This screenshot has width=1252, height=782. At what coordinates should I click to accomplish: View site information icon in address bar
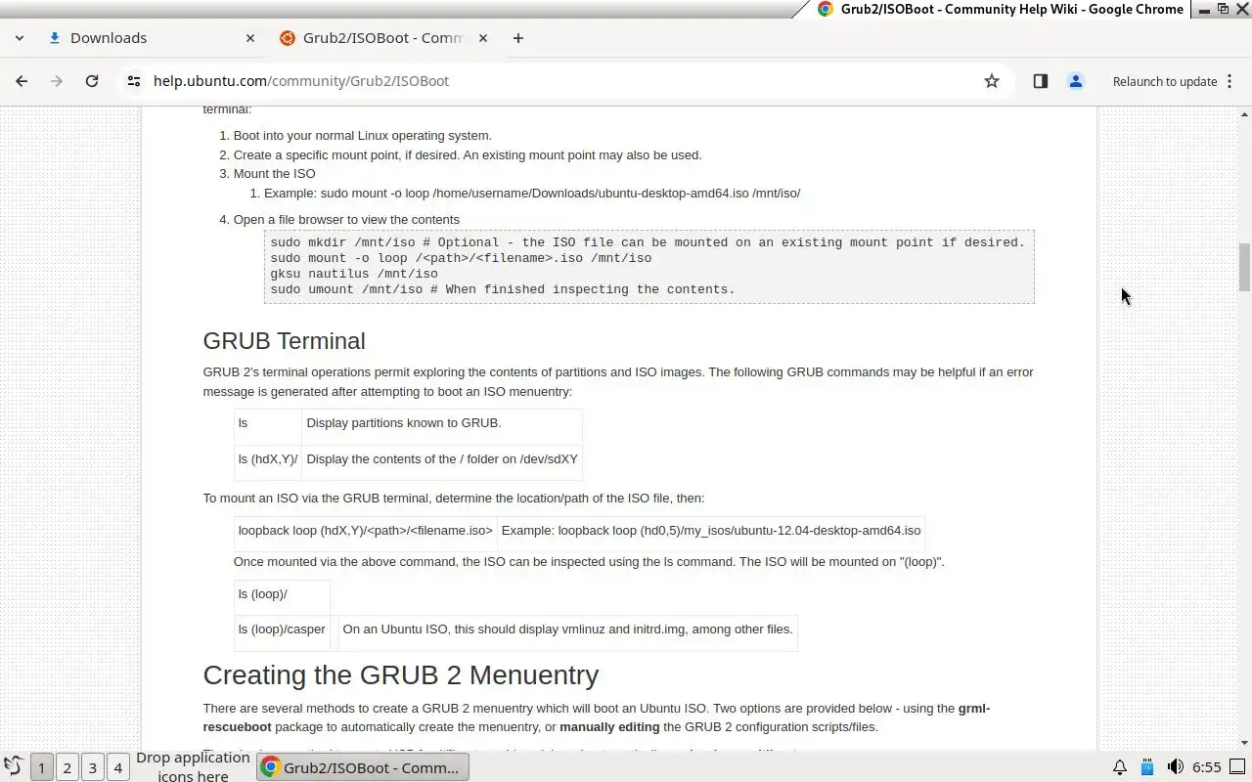134,81
